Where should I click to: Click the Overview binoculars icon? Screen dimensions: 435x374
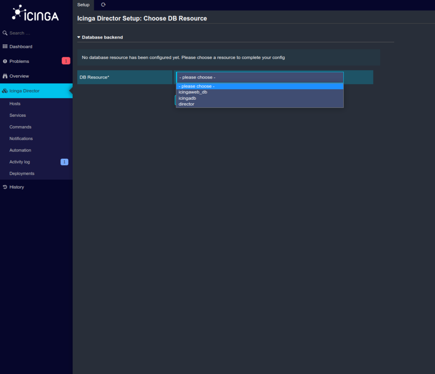coord(5,76)
